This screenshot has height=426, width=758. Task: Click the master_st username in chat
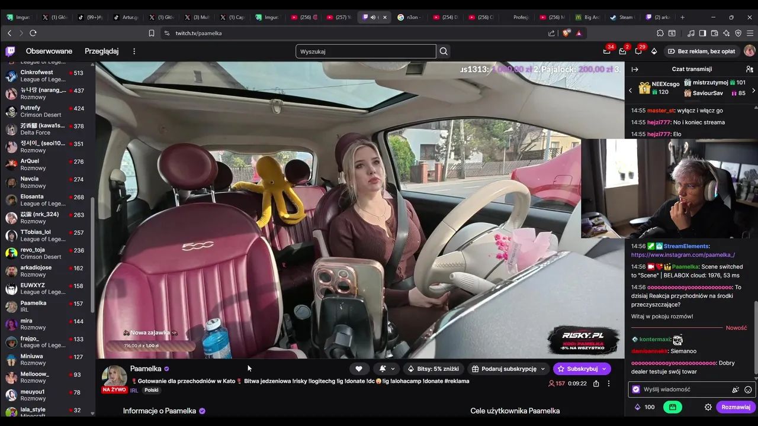pos(660,111)
